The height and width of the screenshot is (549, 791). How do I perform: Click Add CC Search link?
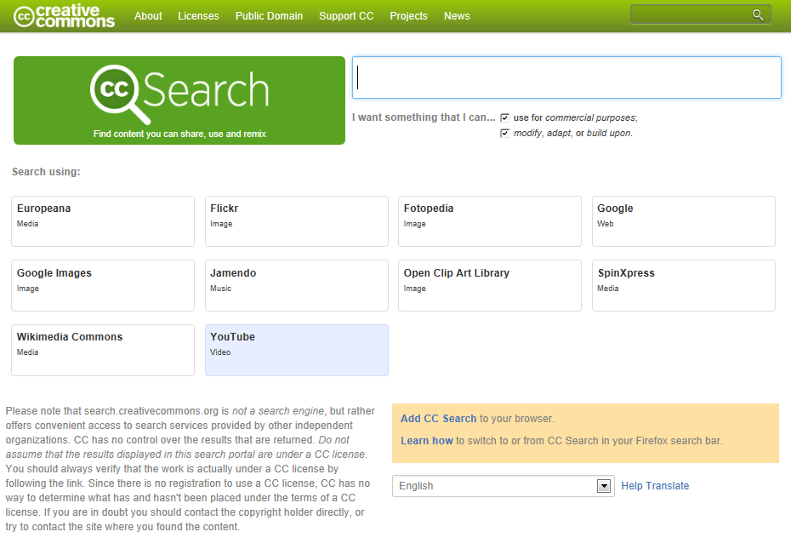(x=438, y=419)
